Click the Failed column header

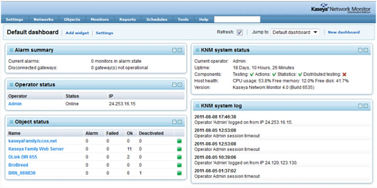pyautogui.click(x=112, y=133)
